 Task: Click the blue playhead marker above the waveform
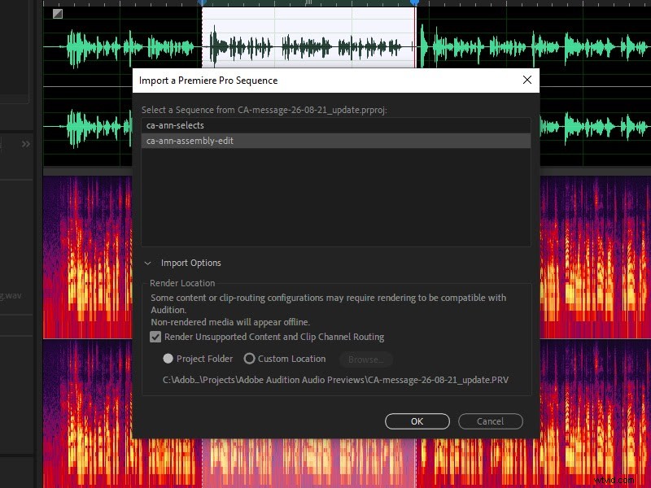point(202,5)
